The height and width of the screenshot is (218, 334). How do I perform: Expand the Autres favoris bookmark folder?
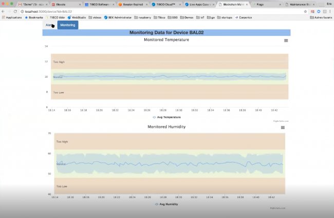(321, 17)
